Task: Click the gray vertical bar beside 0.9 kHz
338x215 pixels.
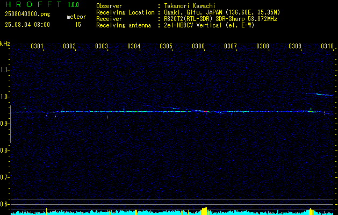Action: (x=10, y=124)
